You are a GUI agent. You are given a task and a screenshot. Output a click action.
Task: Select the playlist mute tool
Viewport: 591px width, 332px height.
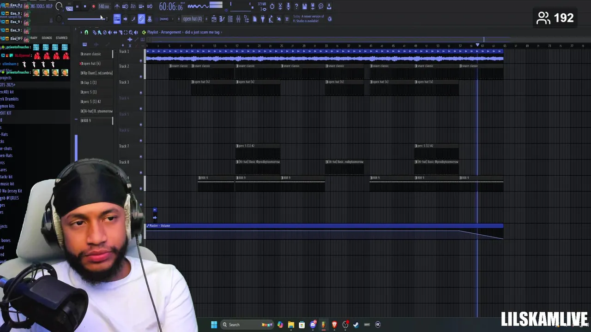pos(110,32)
